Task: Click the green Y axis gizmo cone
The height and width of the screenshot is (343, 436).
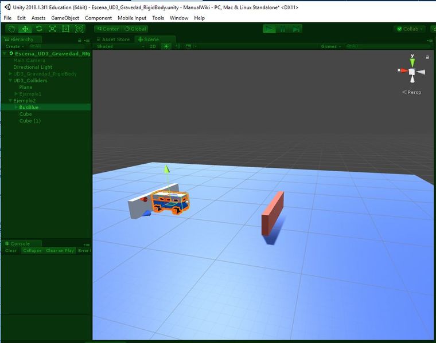Action: coord(412,62)
